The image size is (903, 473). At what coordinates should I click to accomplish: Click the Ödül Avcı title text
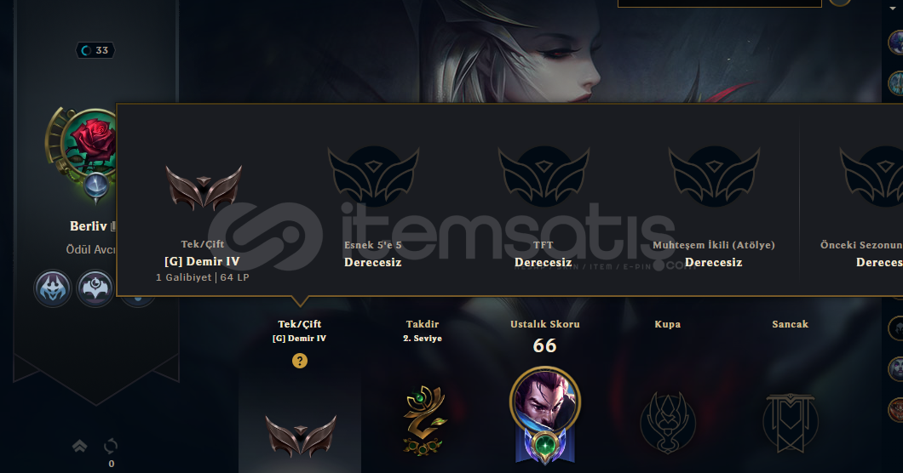[91, 250]
